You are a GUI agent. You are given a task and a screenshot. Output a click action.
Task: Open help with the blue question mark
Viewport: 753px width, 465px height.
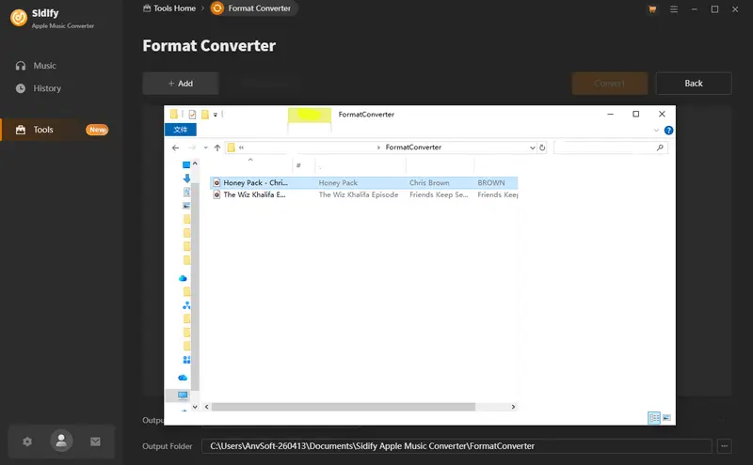click(x=668, y=131)
